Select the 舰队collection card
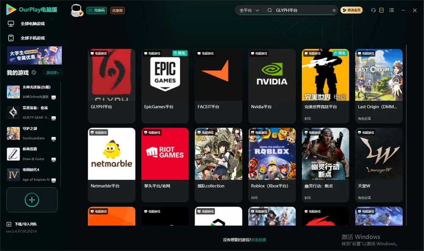 (218, 165)
